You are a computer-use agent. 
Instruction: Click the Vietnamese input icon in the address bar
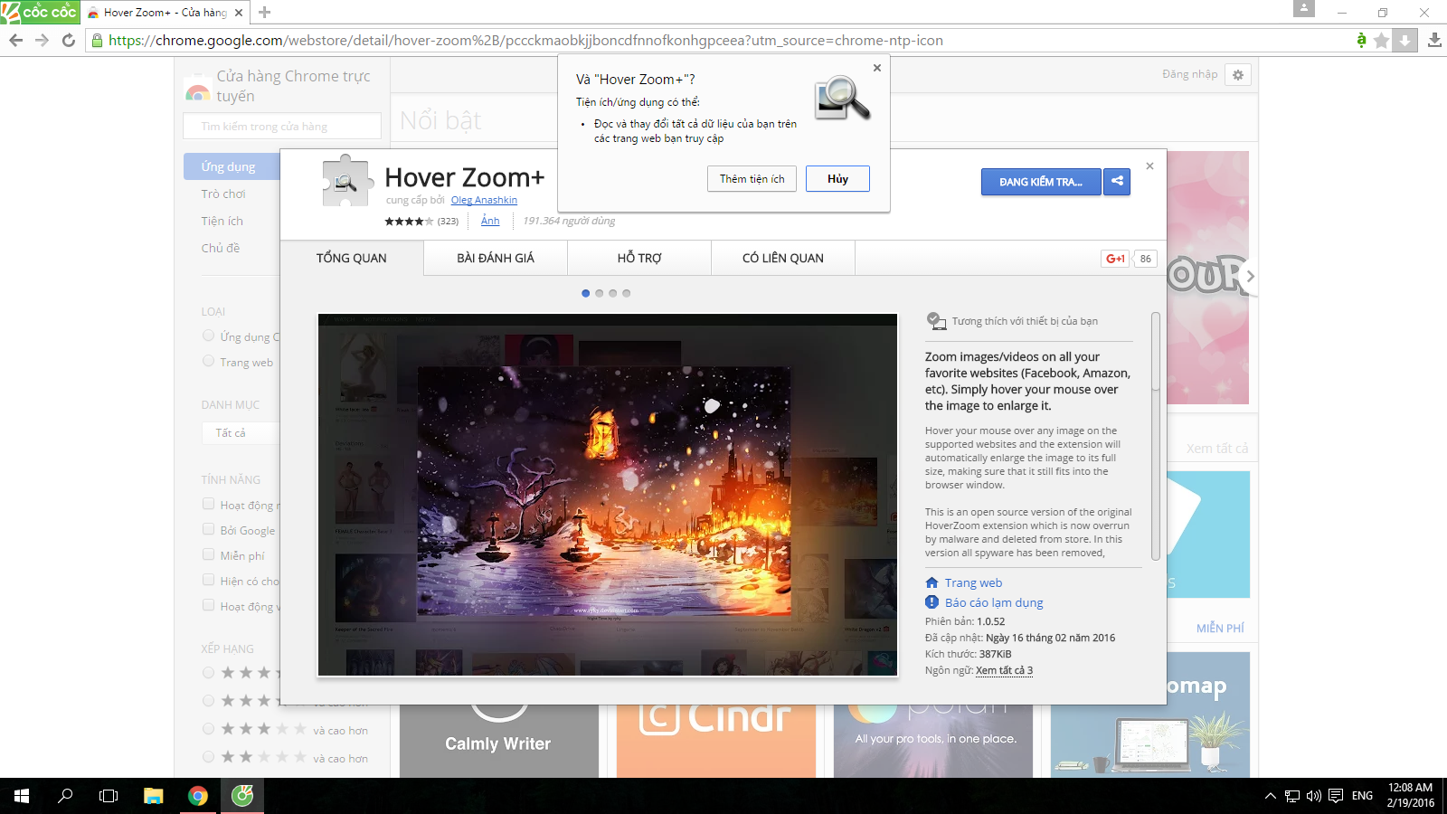pos(1361,40)
